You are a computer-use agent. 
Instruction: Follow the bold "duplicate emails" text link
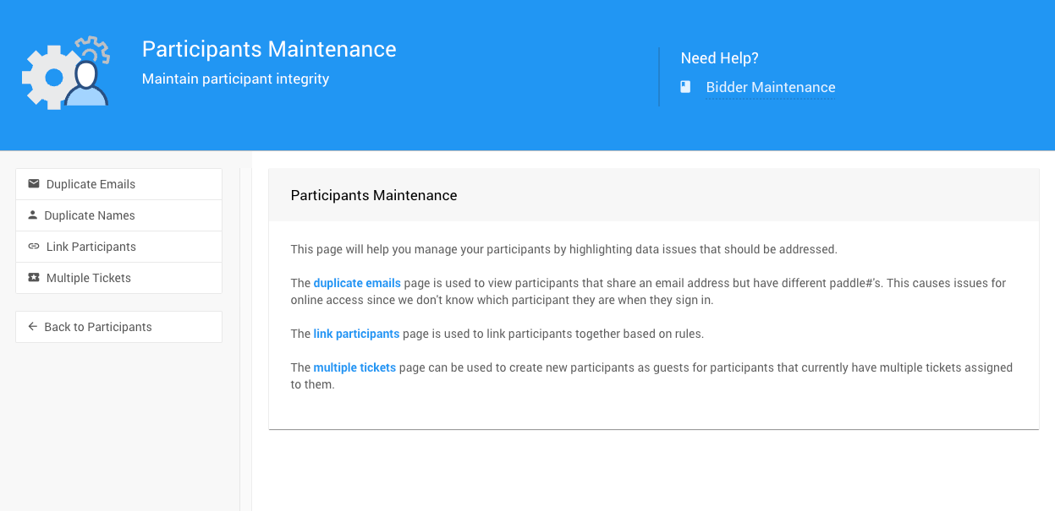coord(357,283)
